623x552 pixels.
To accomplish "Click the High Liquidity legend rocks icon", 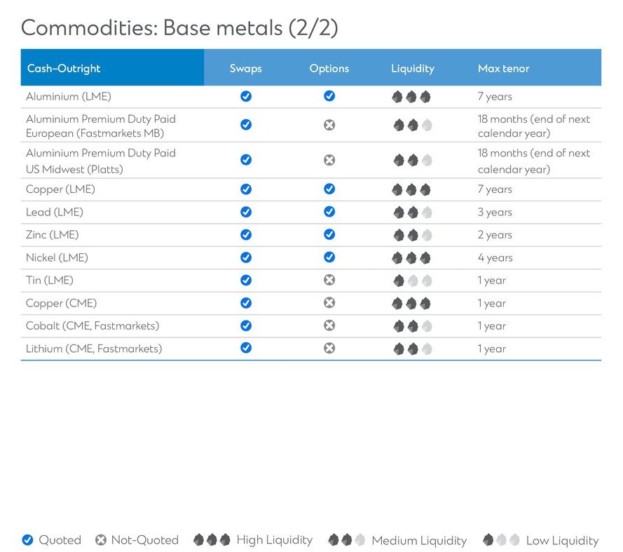I will (x=212, y=540).
